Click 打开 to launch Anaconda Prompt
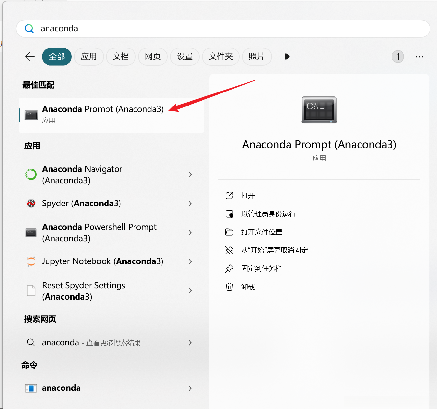This screenshot has height=409, width=437. coord(248,195)
